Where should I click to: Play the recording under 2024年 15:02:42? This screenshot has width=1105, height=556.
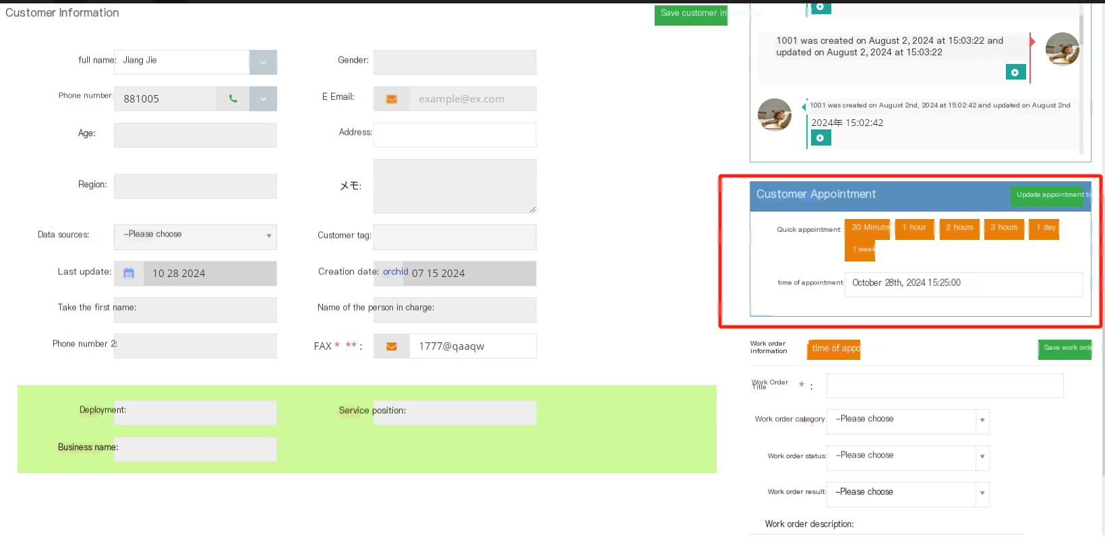(x=820, y=137)
